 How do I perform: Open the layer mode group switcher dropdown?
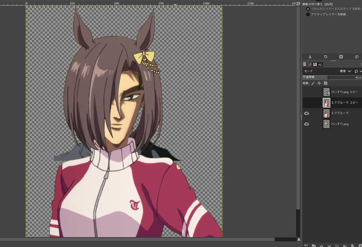point(358,71)
